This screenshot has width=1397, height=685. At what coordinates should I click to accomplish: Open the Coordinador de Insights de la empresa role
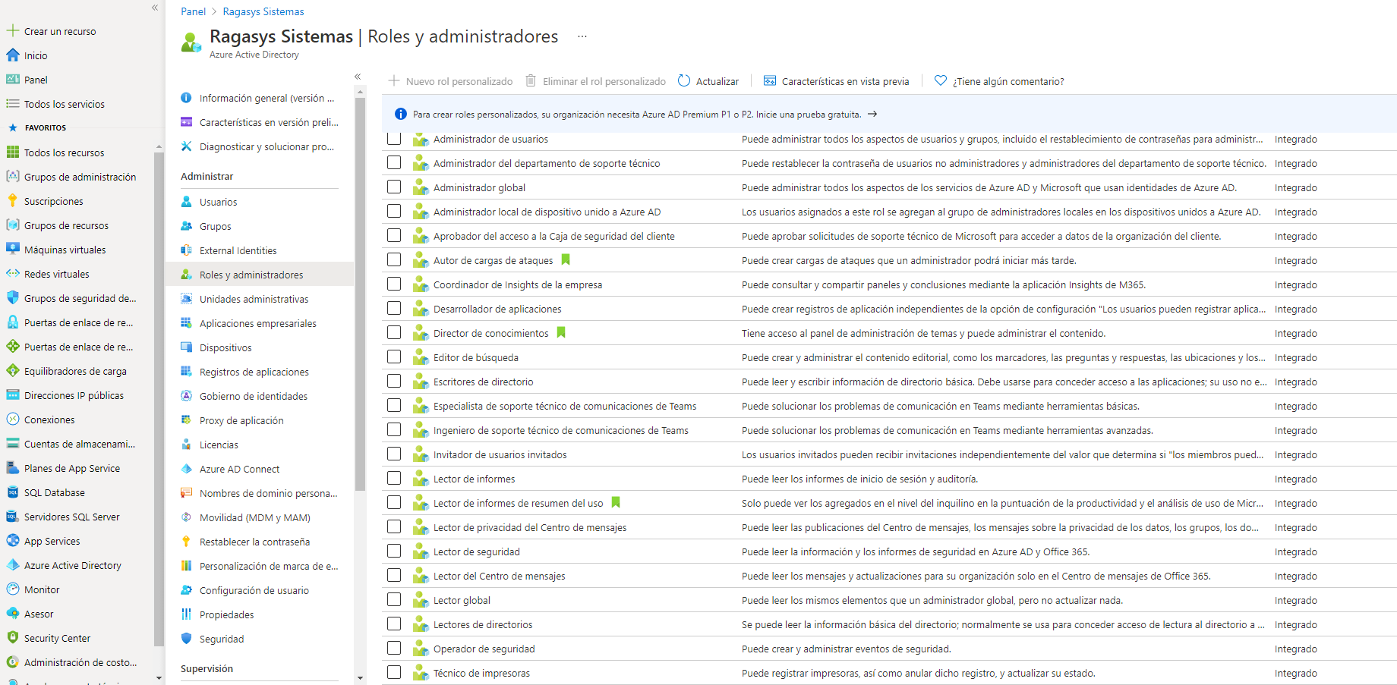click(x=518, y=284)
